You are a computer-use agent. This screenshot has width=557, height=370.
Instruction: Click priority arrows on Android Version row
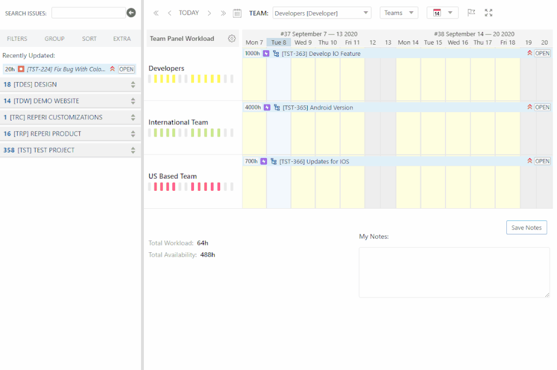[529, 107]
